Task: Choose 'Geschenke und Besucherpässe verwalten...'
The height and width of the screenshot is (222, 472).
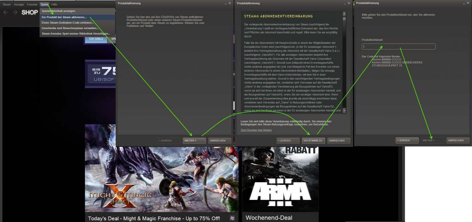Action: (77, 28)
